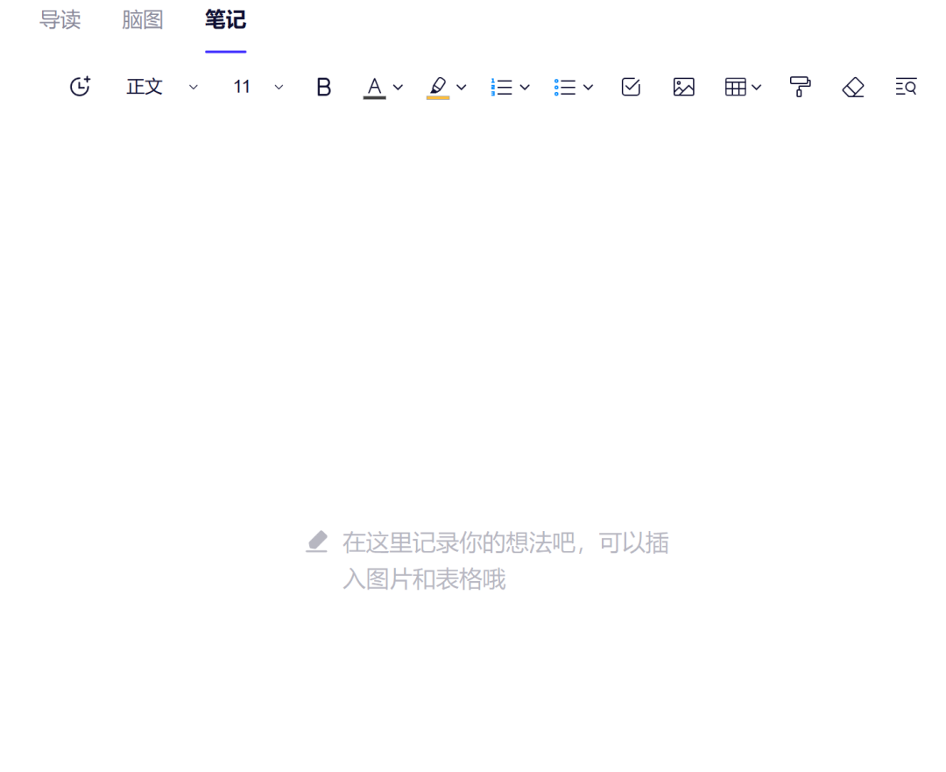The image size is (946, 772).
Task: Select the format painter tool
Action: coord(800,87)
